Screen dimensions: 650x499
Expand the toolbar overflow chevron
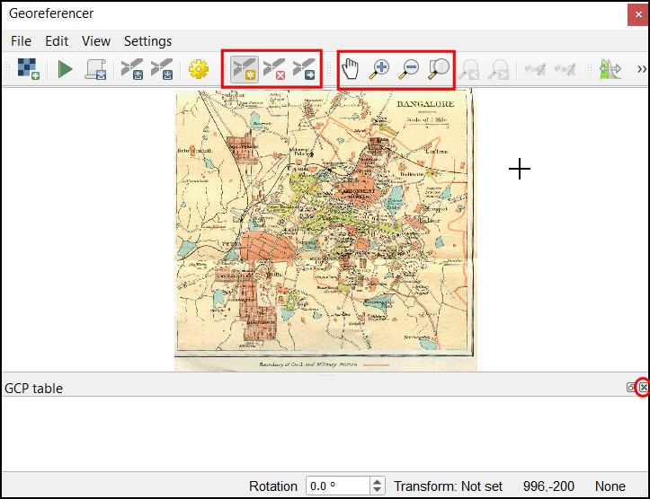[642, 69]
